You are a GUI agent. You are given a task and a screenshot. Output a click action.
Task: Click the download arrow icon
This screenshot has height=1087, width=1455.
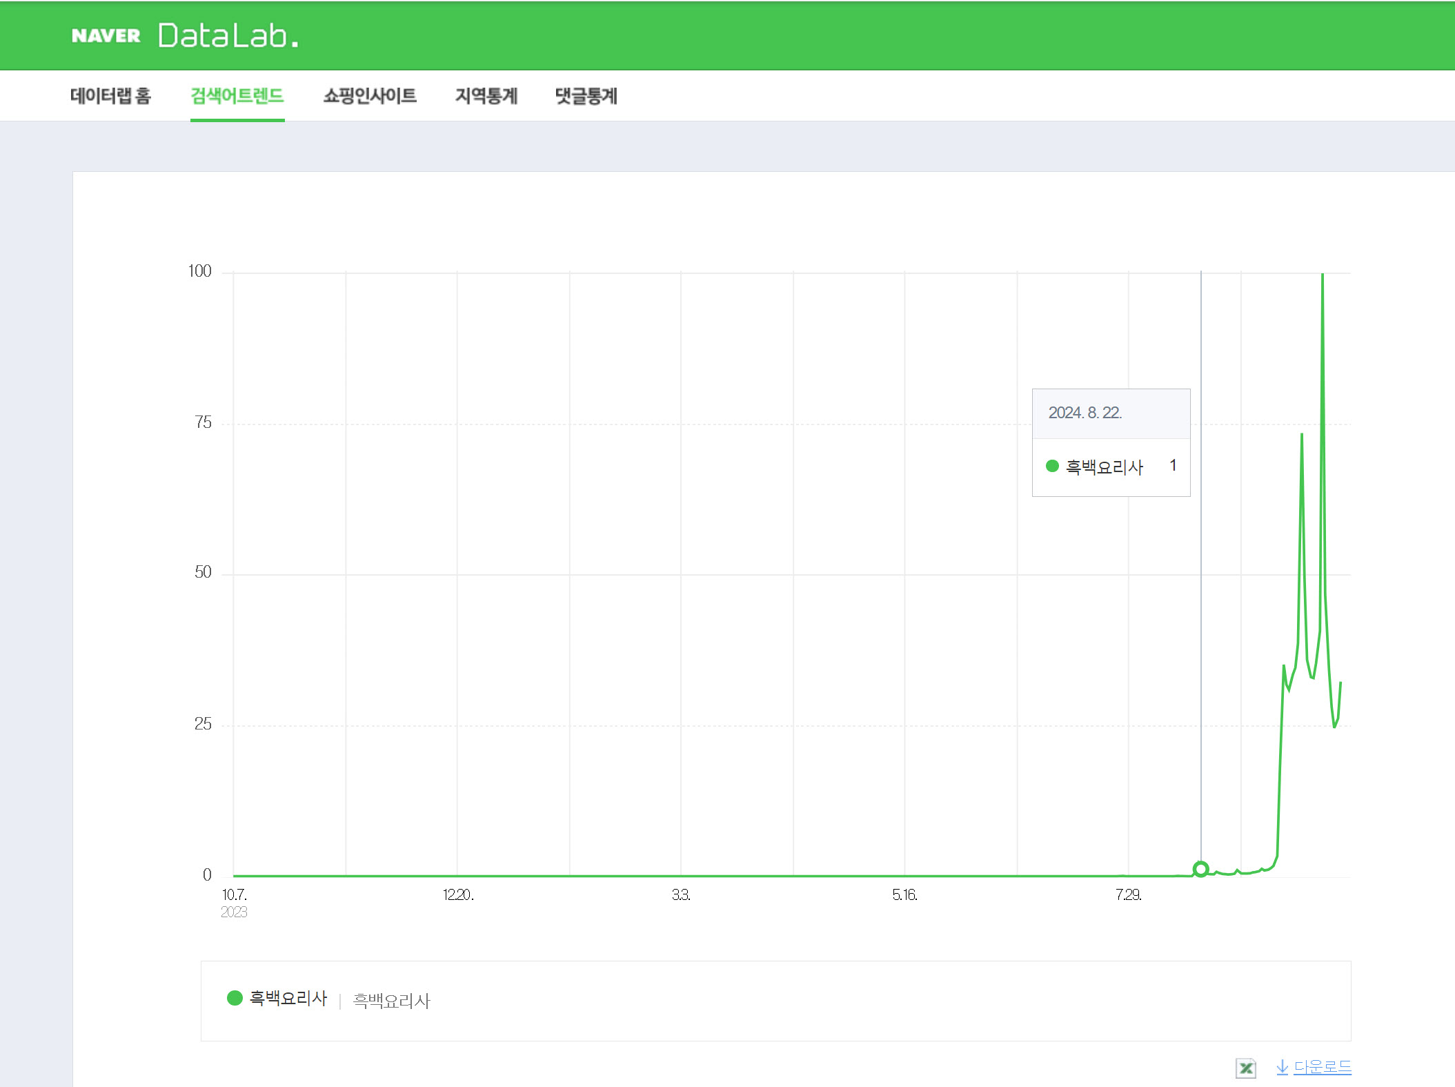tap(1282, 1067)
